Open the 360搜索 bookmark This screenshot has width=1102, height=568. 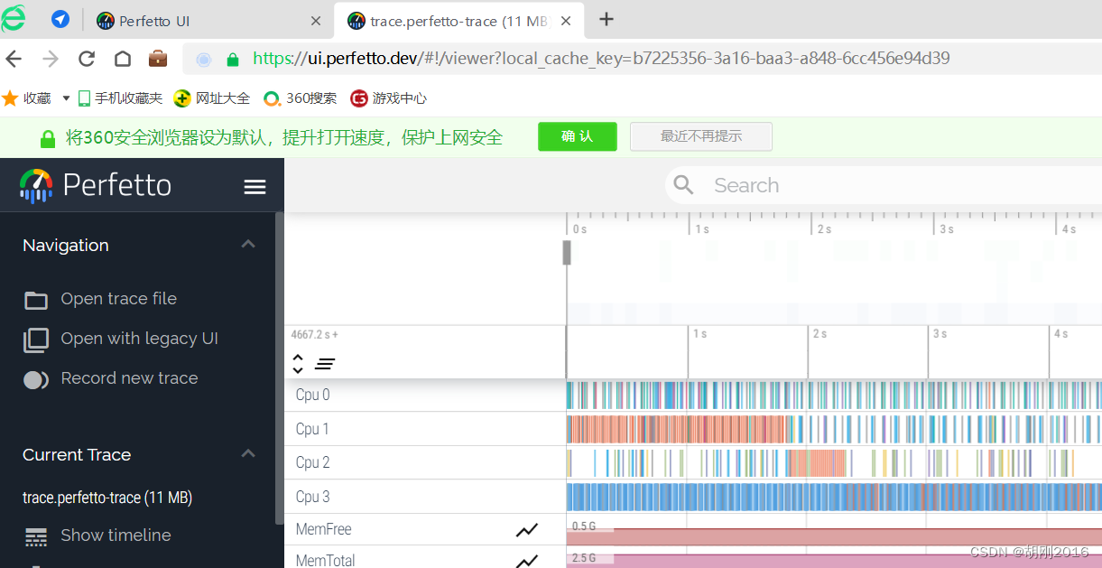pyautogui.click(x=301, y=98)
